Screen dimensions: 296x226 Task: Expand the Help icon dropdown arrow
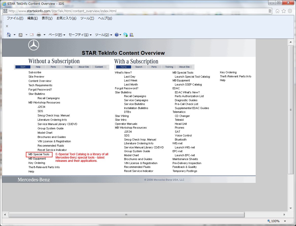pyautogui.click(x=120, y=35)
